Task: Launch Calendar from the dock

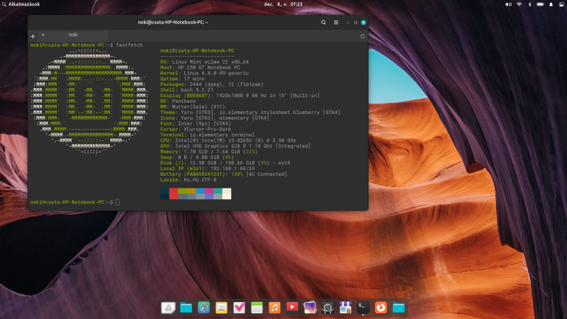Action: pyautogui.click(x=257, y=308)
